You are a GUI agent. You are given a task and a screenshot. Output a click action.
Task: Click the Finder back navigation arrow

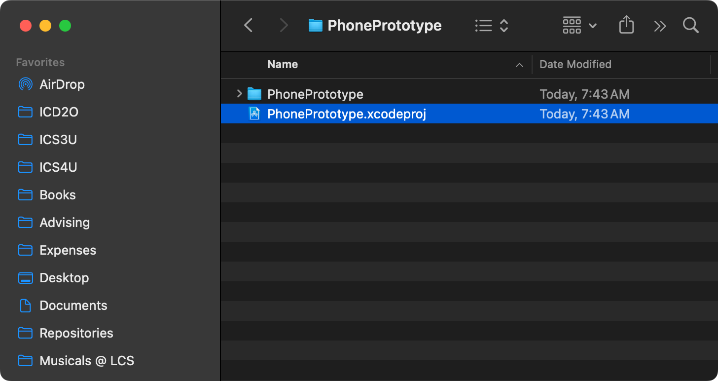[x=249, y=26]
